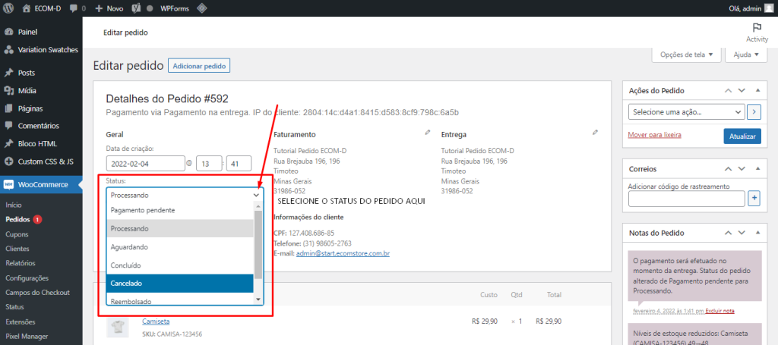
Task: Move Ações do Pedido panel down
Action: click(x=742, y=90)
